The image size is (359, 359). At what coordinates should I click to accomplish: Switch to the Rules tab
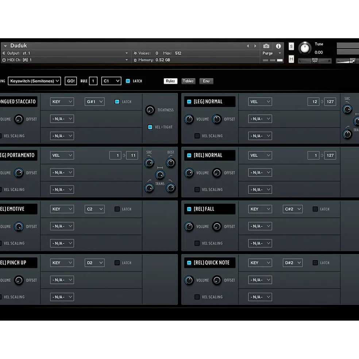pyautogui.click(x=170, y=81)
